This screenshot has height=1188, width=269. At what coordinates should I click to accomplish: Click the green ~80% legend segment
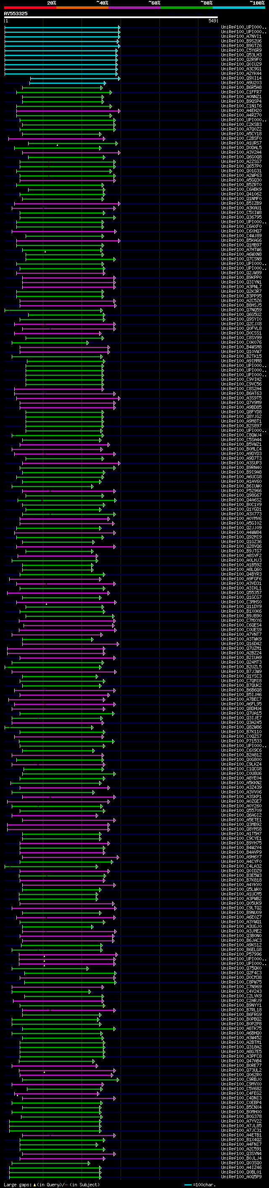[186, 8]
